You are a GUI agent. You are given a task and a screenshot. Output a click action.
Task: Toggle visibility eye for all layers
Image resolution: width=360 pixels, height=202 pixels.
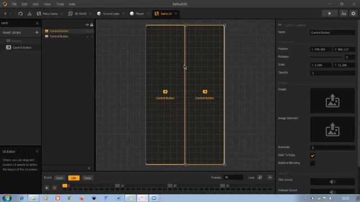(x=87, y=25)
